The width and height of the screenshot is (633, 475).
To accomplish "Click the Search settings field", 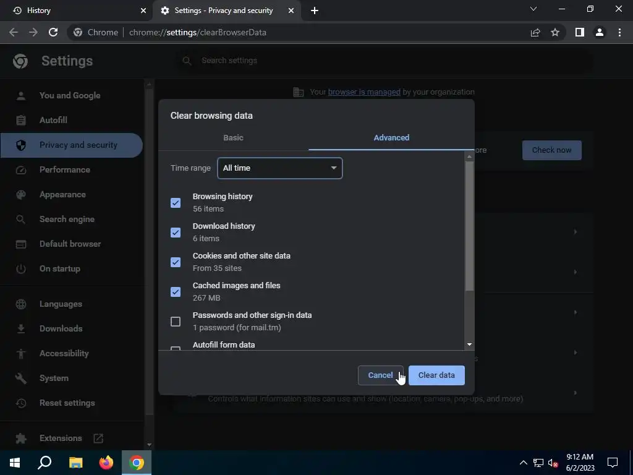I will (x=386, y=61).
